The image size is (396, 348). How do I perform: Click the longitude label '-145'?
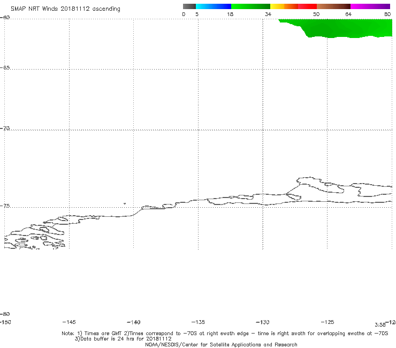pyautogui.click(x=69, y=322)
